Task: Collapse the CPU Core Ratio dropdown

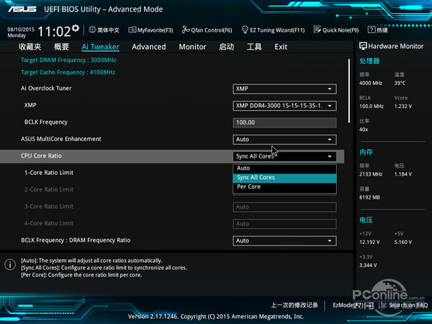Action: tap(284, 156)
